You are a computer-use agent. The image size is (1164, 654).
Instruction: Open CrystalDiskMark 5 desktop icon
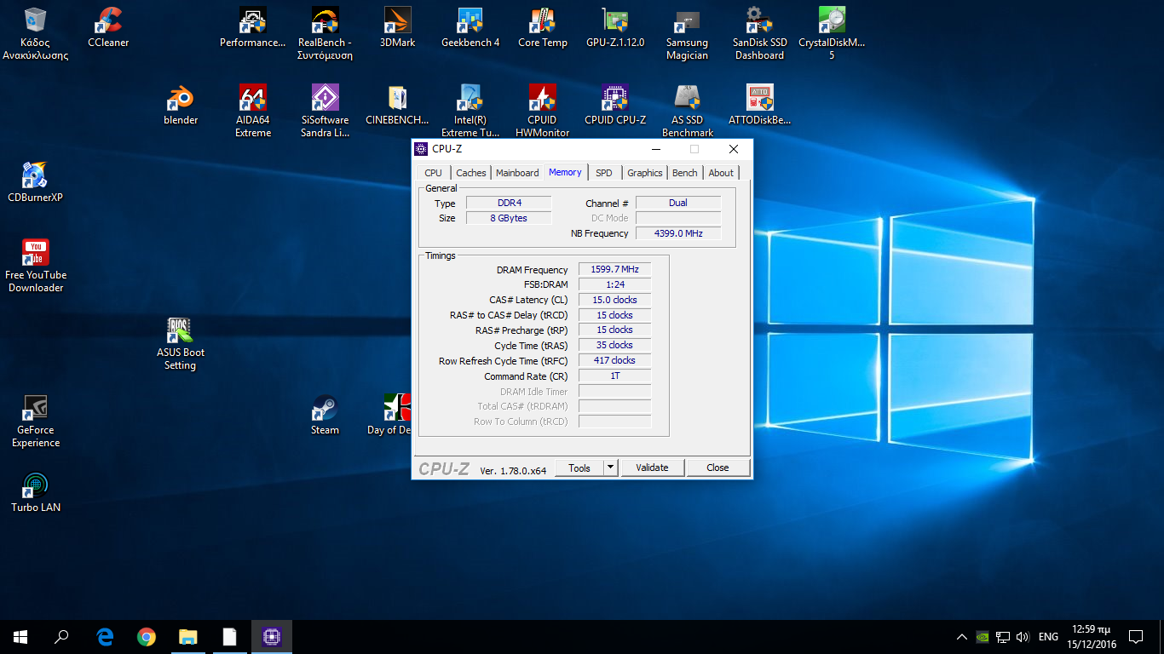(x=832, y=34)
